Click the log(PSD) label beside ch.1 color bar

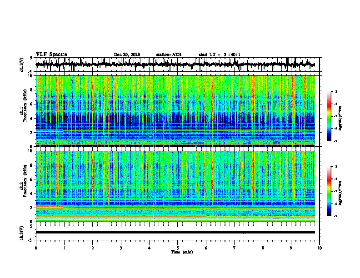[x=340, y=119]
